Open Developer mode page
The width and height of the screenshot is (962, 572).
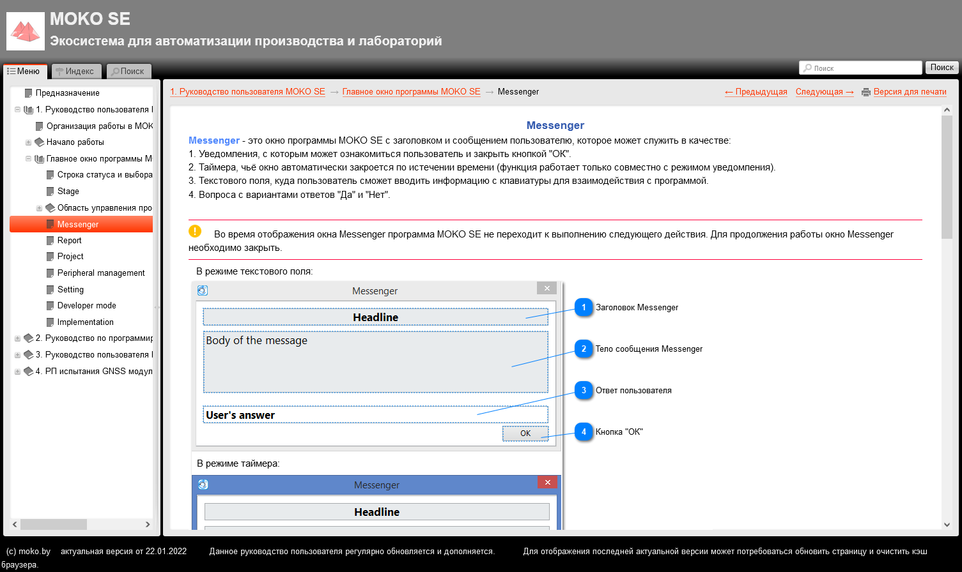click(x=87, y=306)
